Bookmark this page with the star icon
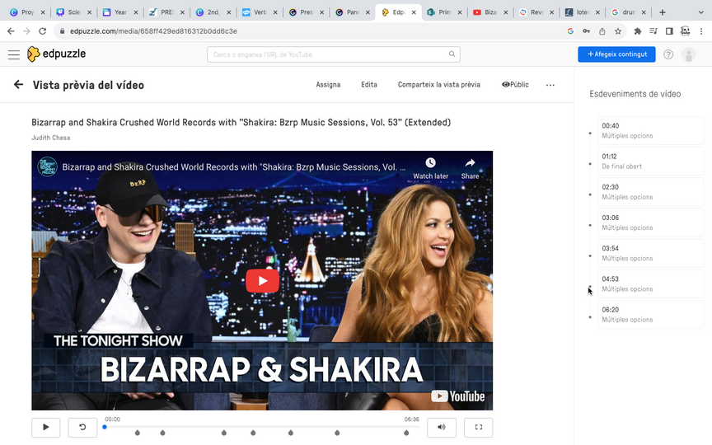This screenshot has width=712, height=445. pos(617,30)
